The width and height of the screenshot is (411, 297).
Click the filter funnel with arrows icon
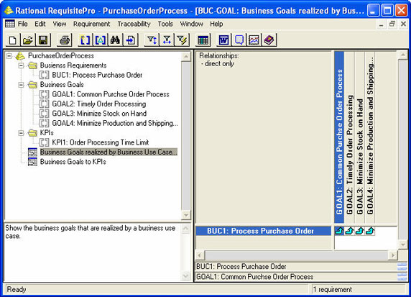(167, 40)
